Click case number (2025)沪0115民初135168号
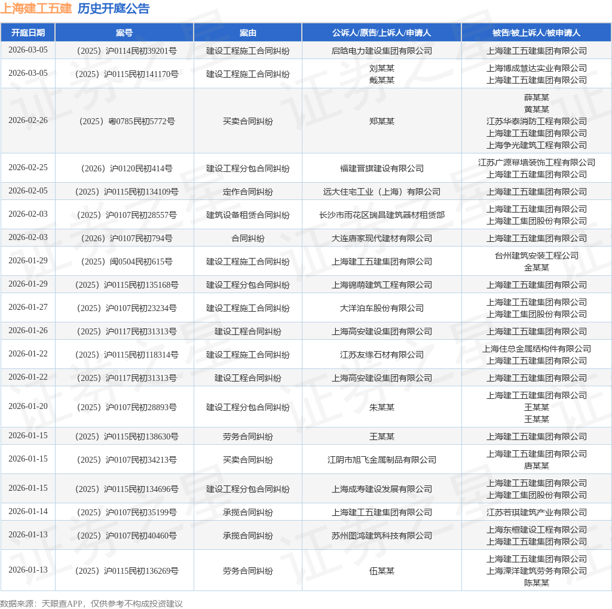 (x=127, y=285)
